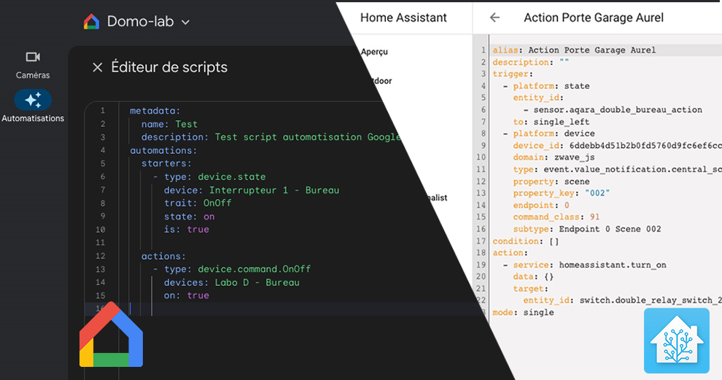Click the 'is: true' line
Image resolution: width=722 pixels, height=380 pixels.
click(x=187, y=229)
